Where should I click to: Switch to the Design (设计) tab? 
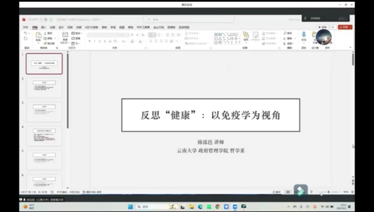[x=61, y=27]
